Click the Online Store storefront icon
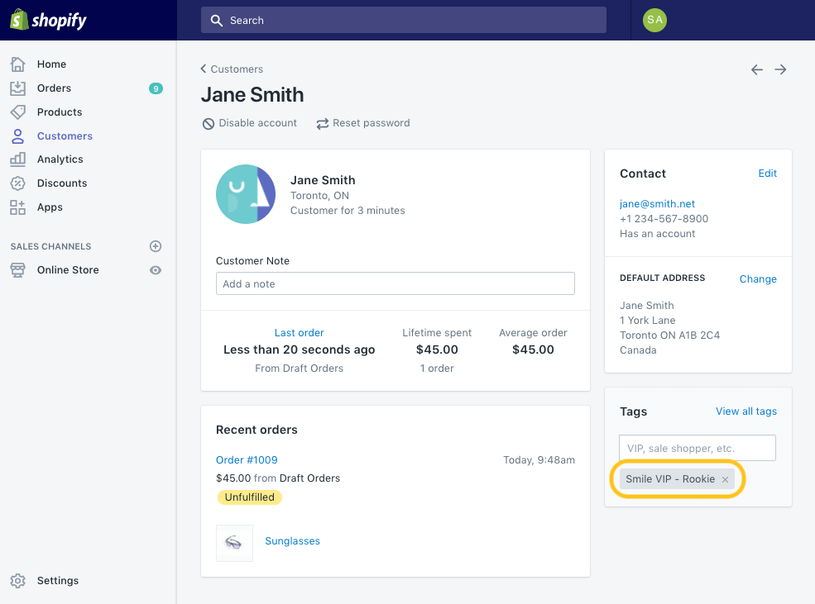Viewport: 815px width, 604px height. (x=17, y=270)
